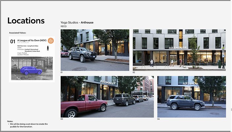Open the blue SUV storyboard image
232x132 pixels.
click(32, 69)
